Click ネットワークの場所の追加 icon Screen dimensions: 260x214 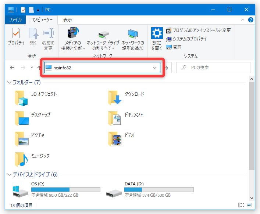pyautogui.click(x=133, y=40)
